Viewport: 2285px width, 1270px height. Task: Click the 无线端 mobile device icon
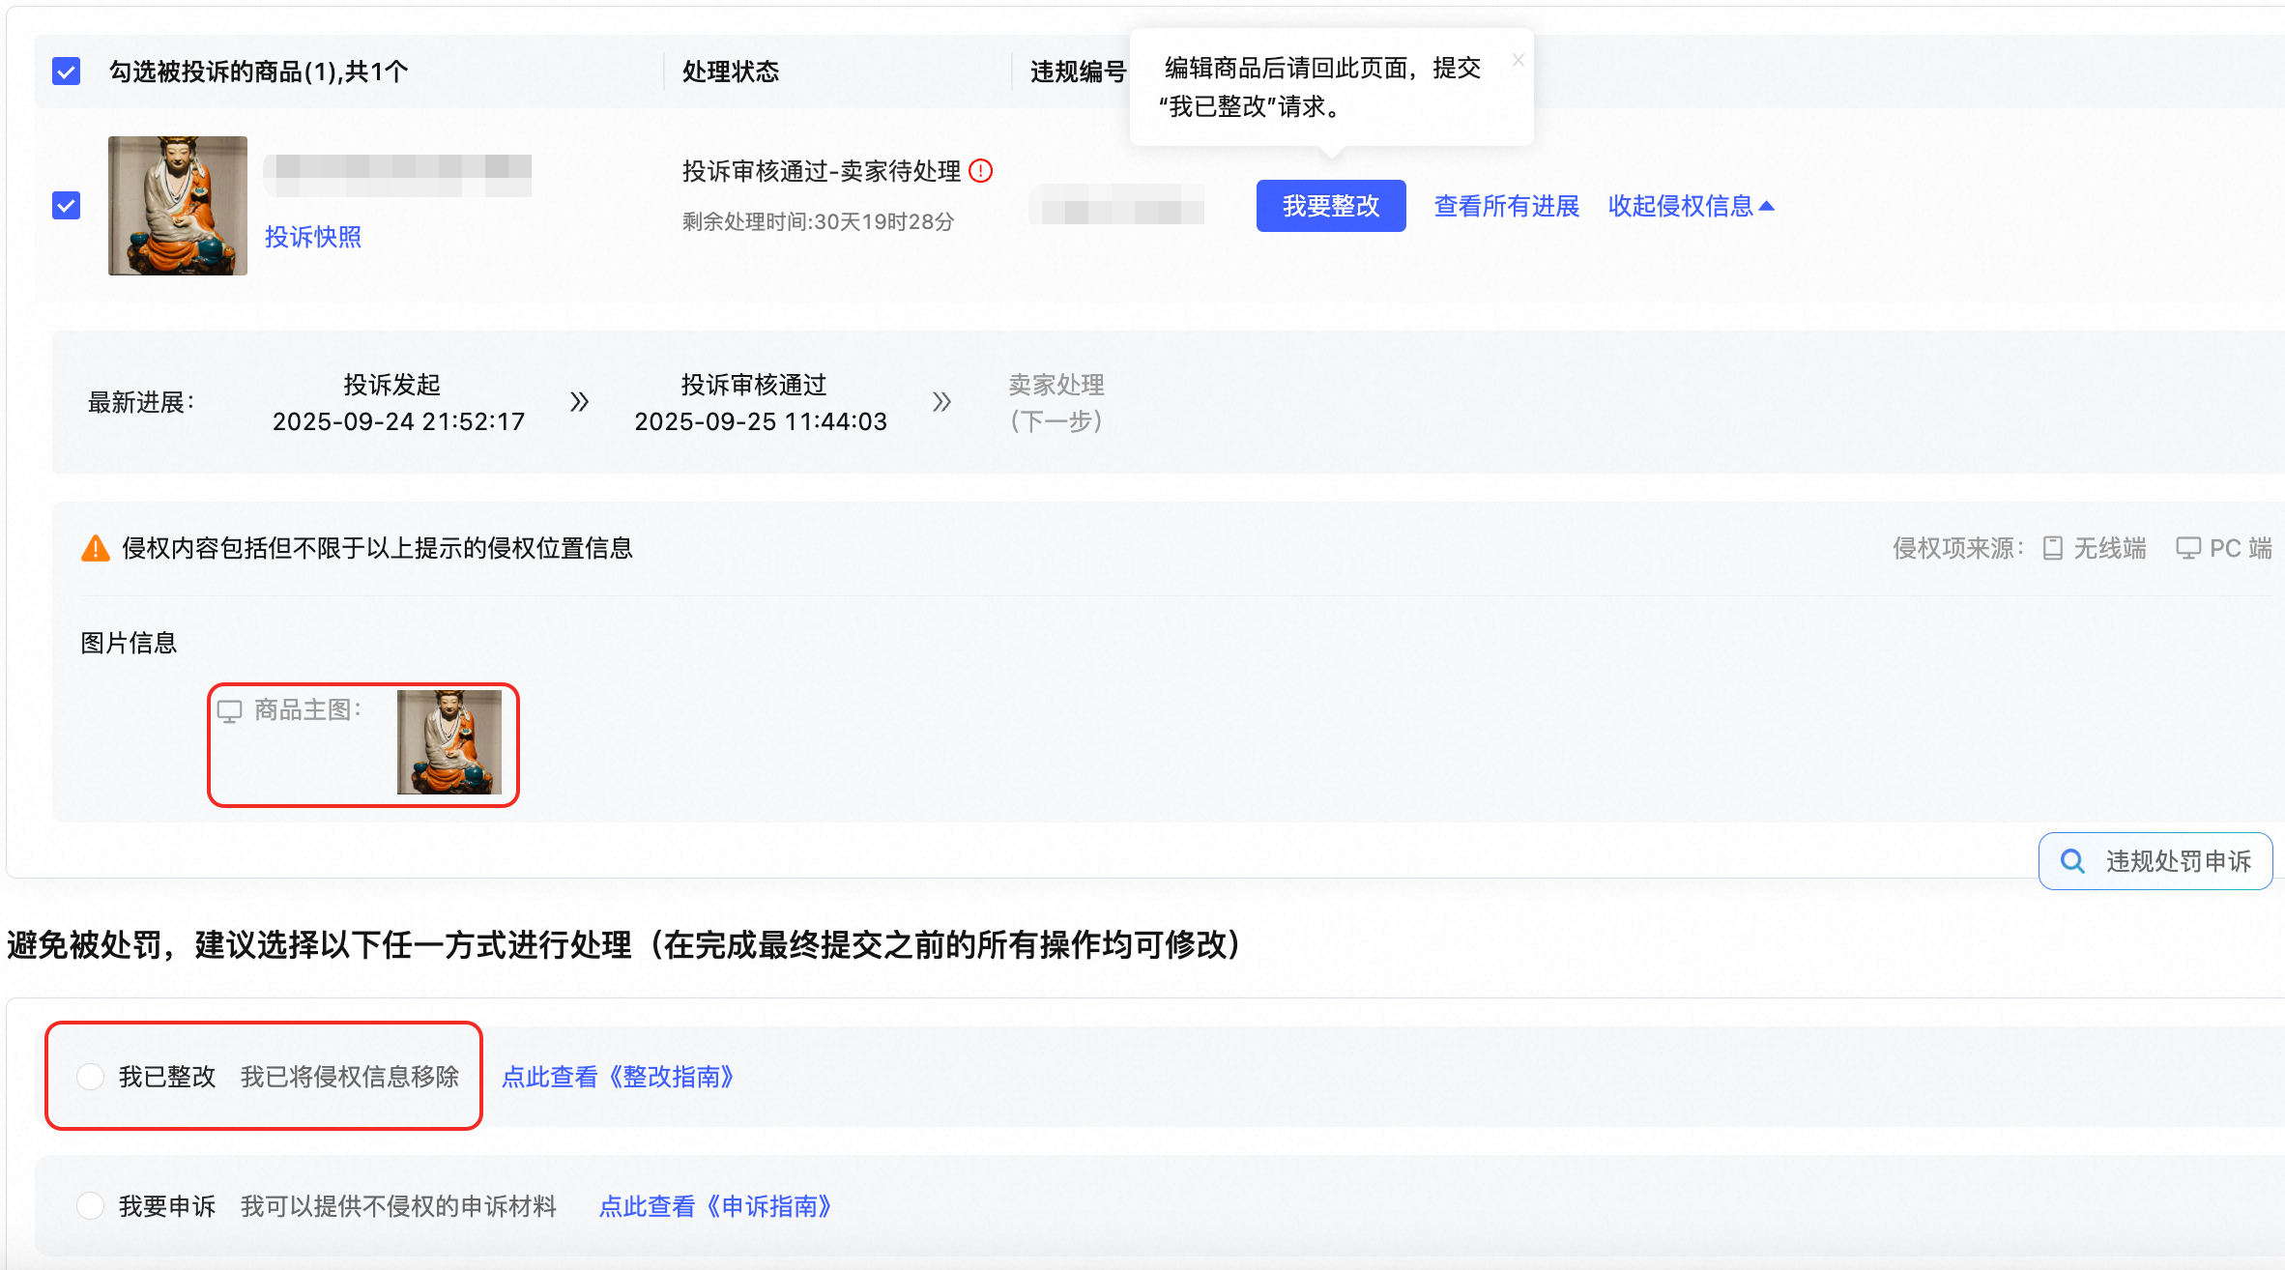(x=2053, y=549)
